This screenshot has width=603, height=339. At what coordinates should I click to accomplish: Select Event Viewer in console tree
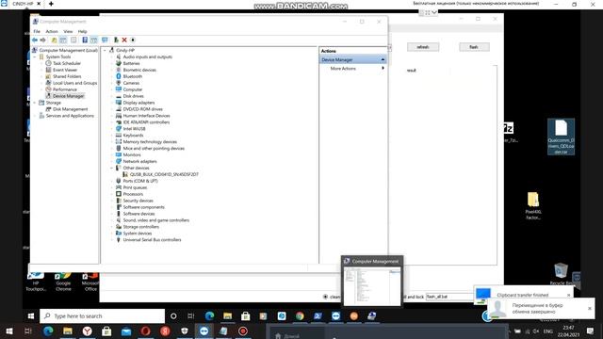click(65, 70)
